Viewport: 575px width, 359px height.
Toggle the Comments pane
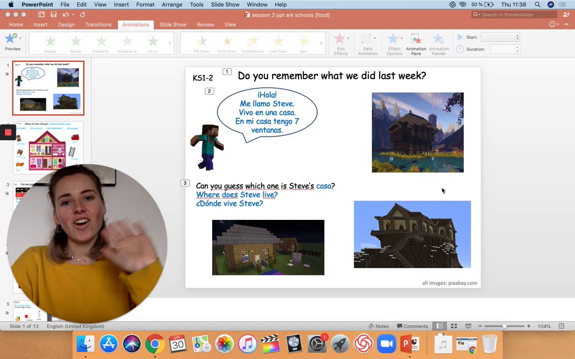412,326
